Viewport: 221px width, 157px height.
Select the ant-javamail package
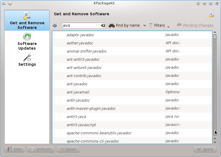132,92
